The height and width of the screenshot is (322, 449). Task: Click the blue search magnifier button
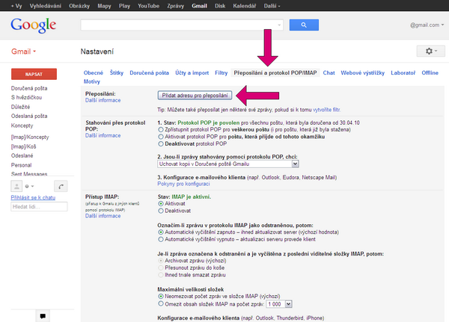[304, 25]
